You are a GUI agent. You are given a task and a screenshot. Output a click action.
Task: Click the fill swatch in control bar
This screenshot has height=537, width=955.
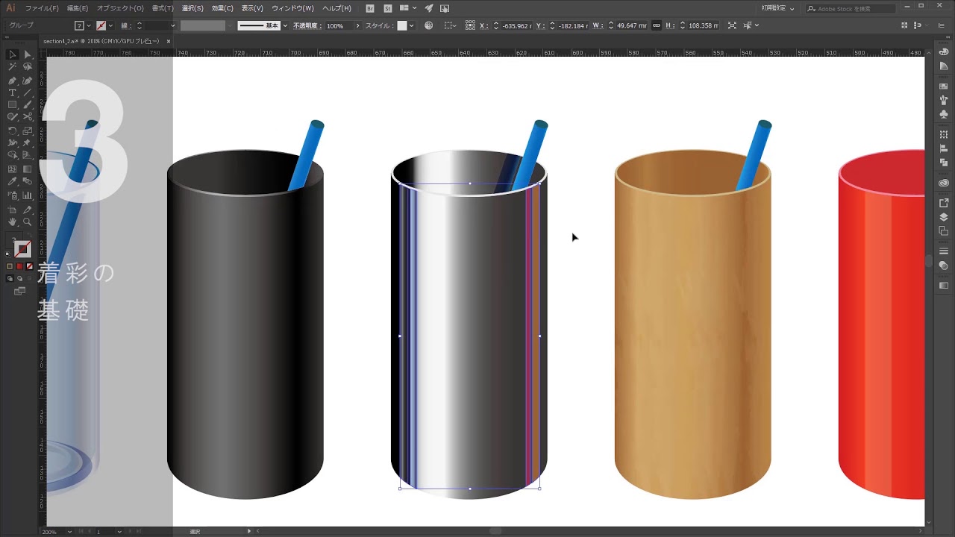pyautogui.click(x=79, y=25)
